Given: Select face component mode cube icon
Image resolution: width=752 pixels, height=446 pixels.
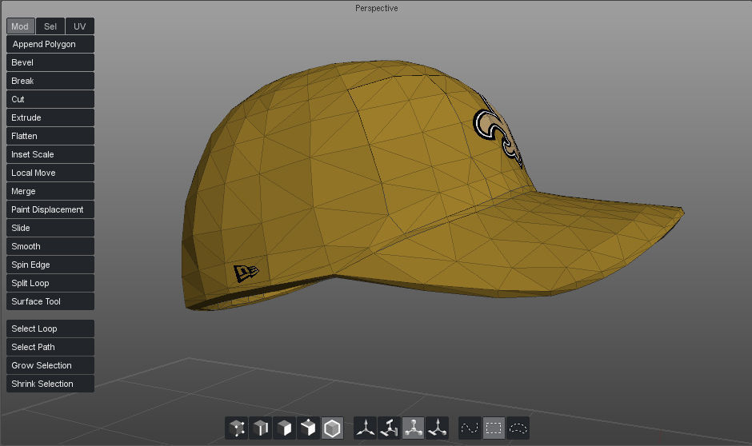Looking at the screenshot, I should 284,428.
